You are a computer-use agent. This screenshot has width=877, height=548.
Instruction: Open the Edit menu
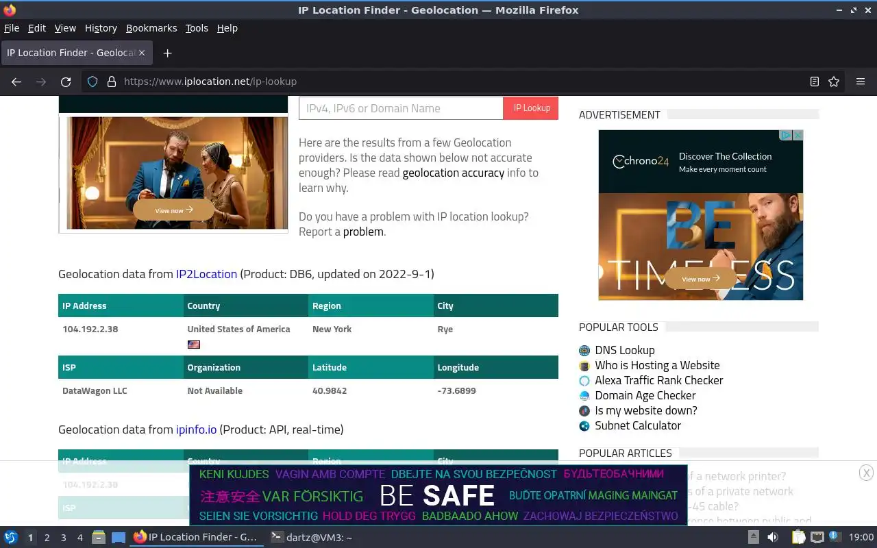tap(37, 28)
